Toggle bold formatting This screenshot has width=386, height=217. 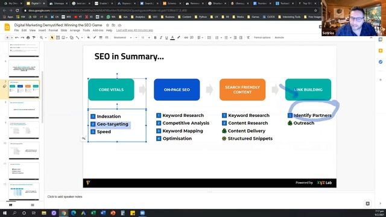tap(156, 37)
